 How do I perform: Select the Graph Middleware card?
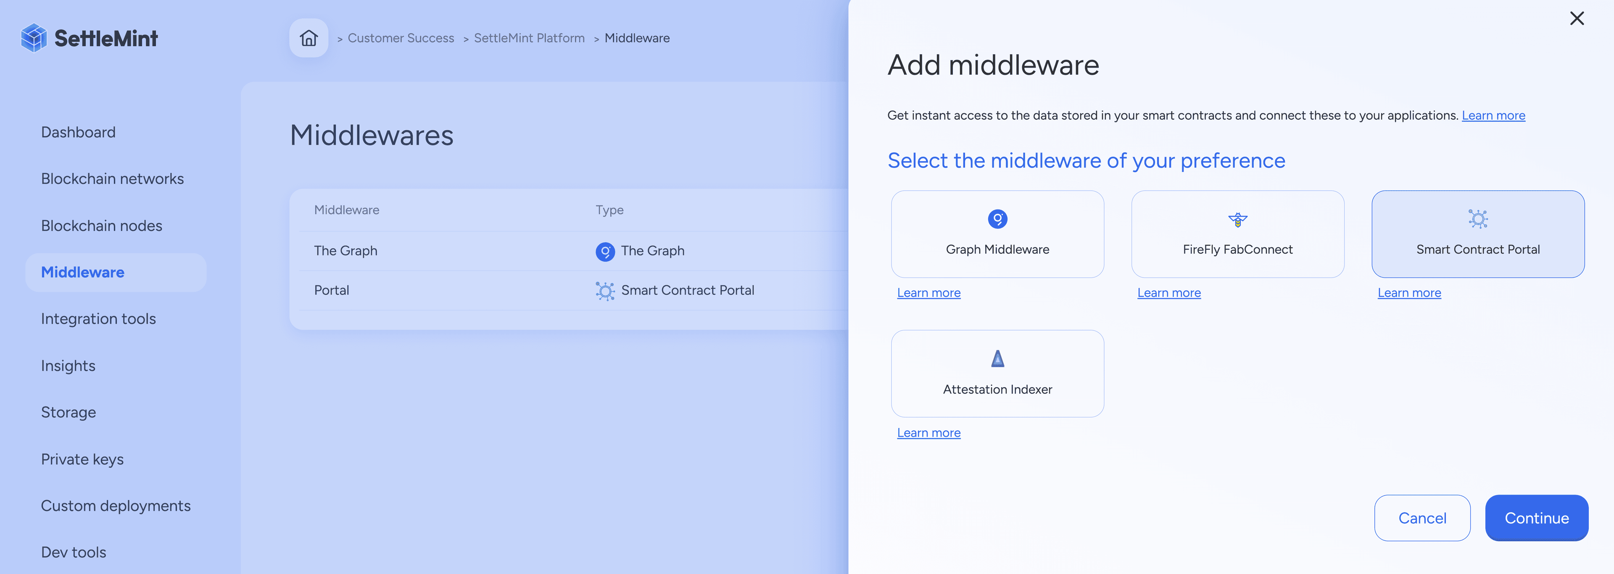coord(997,234)
